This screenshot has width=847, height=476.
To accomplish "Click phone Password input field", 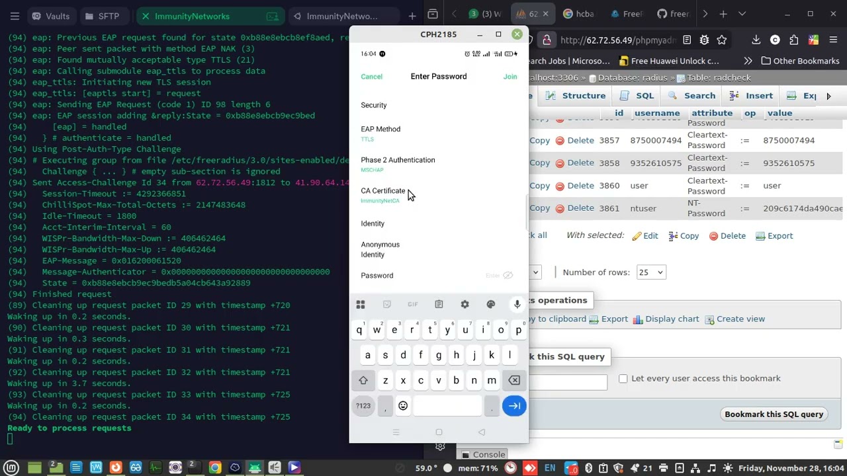I will click(438, 276).
